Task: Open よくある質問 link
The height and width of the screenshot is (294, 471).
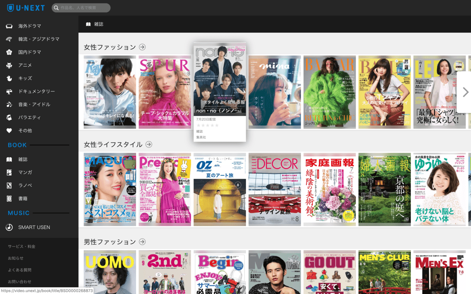Action: 20,270
